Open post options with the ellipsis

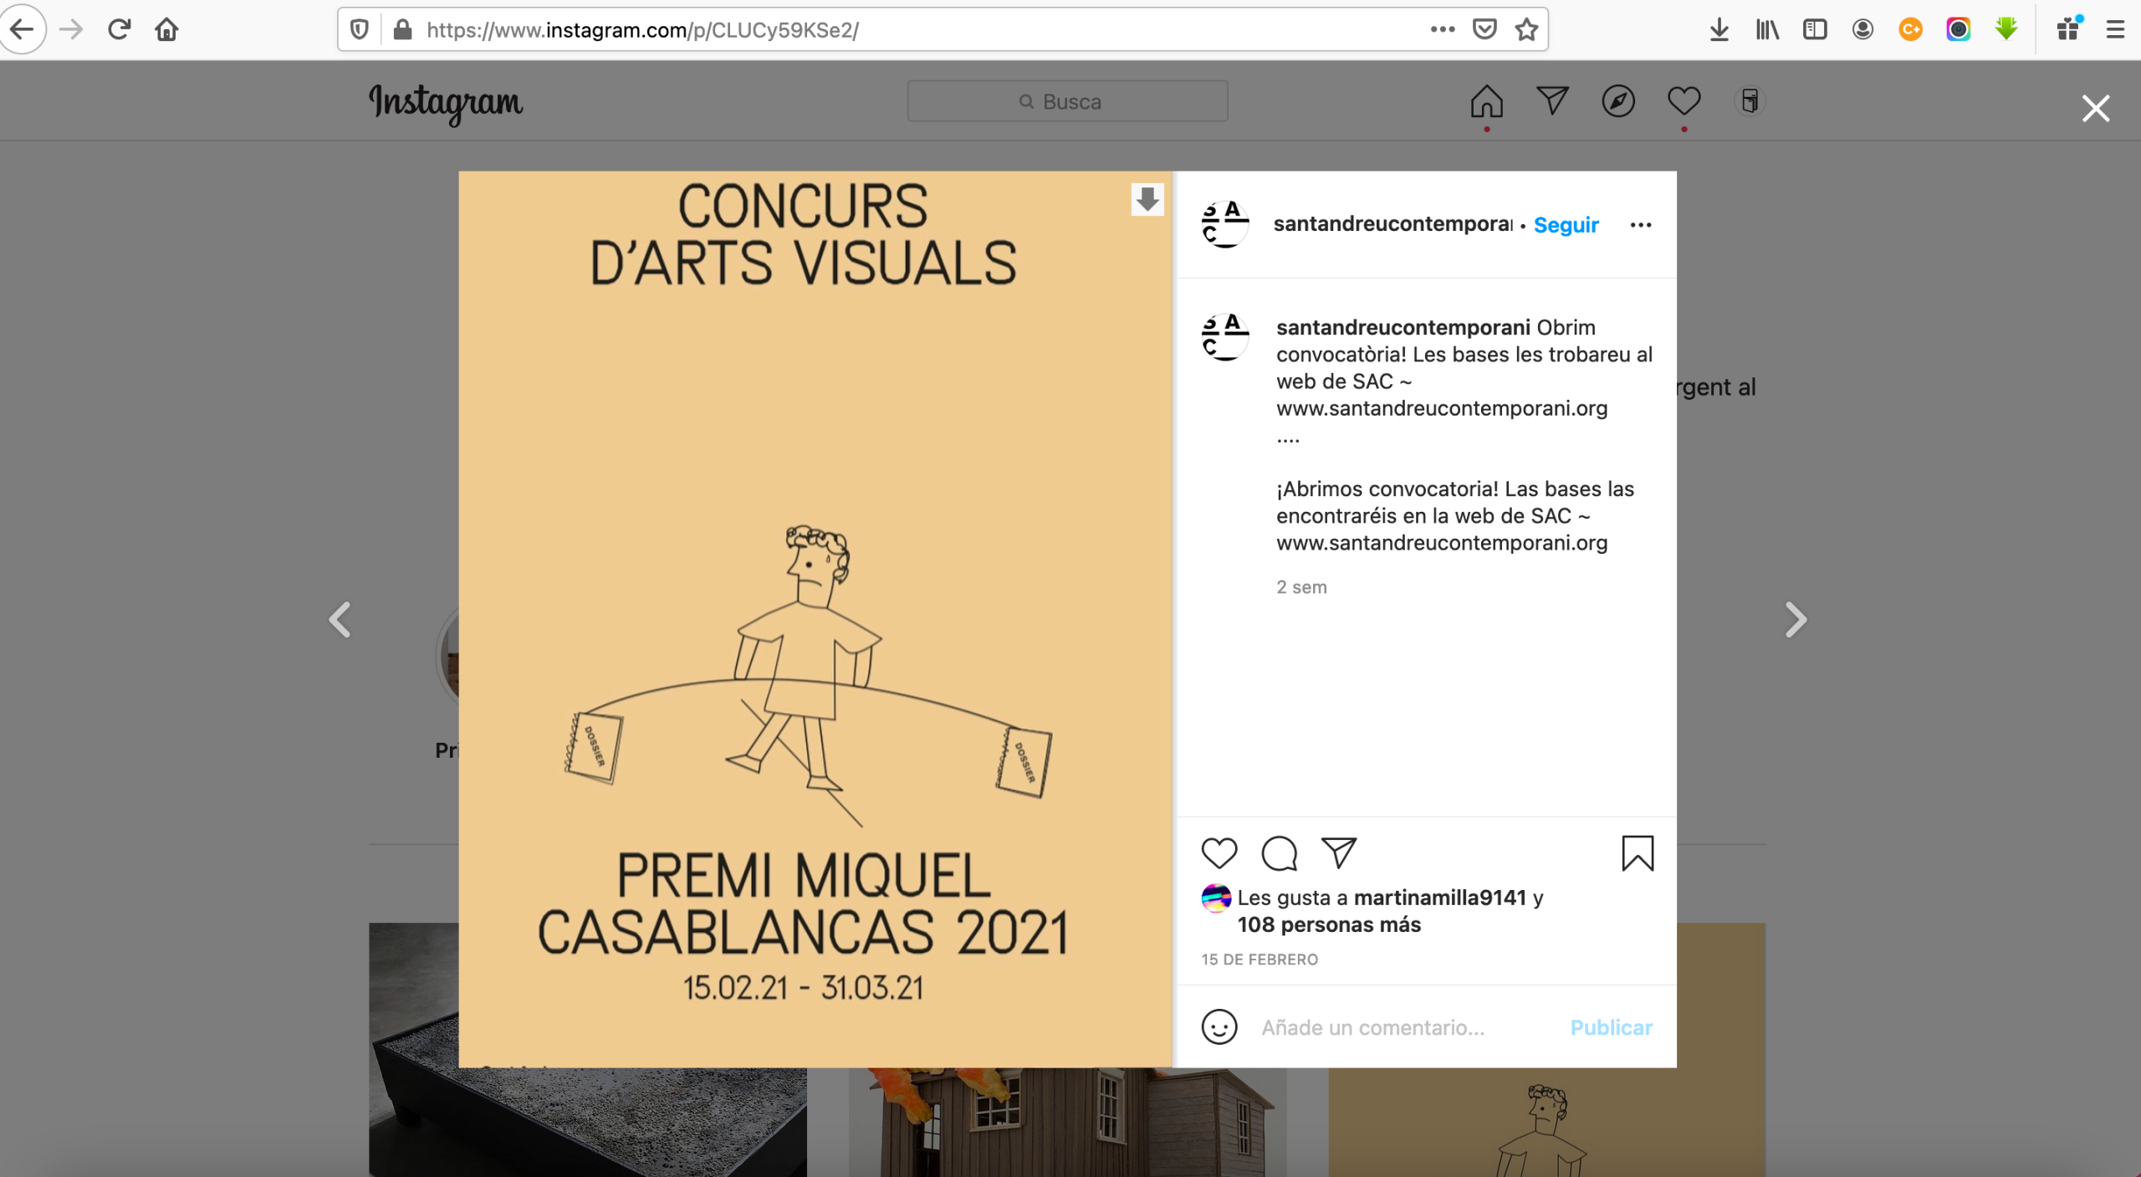coord(1642,224)
